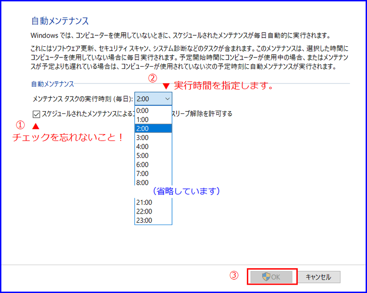Choose 22:00 in the dropdown list
367x293 pixels.
pyautogui.click(x=153, y=211)
